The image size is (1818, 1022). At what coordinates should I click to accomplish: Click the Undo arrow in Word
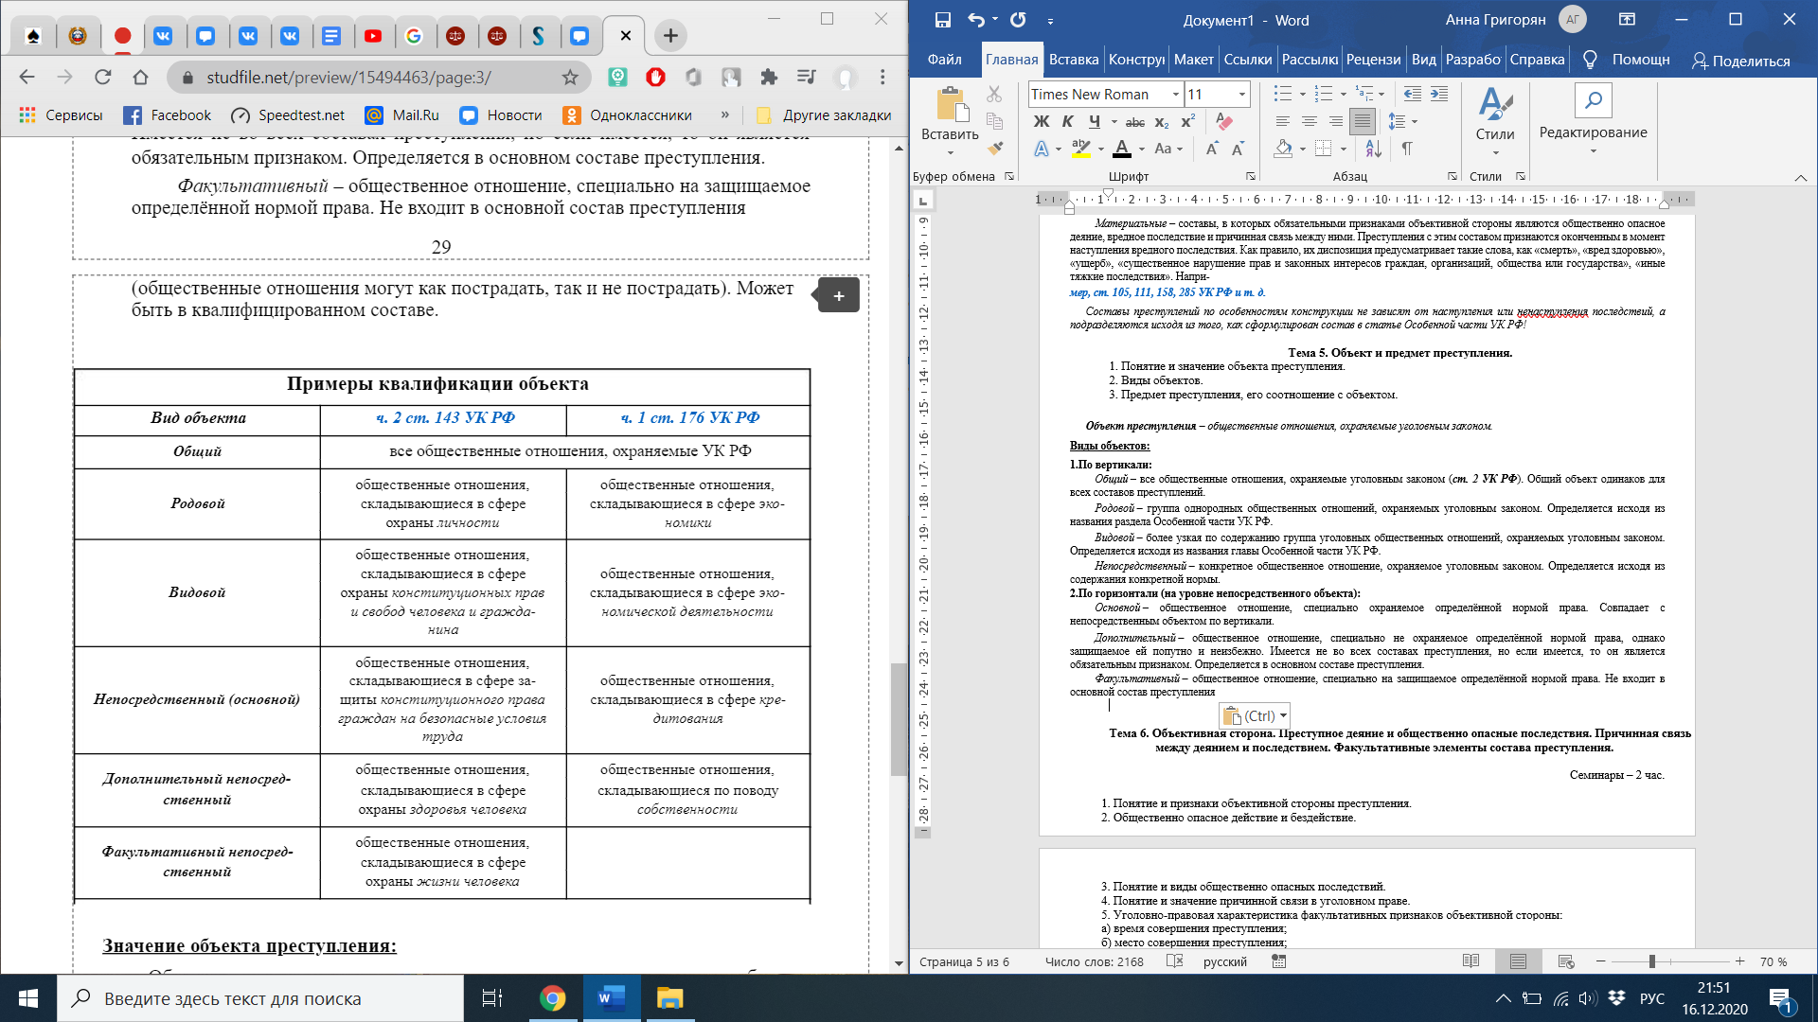pos(976,20)
